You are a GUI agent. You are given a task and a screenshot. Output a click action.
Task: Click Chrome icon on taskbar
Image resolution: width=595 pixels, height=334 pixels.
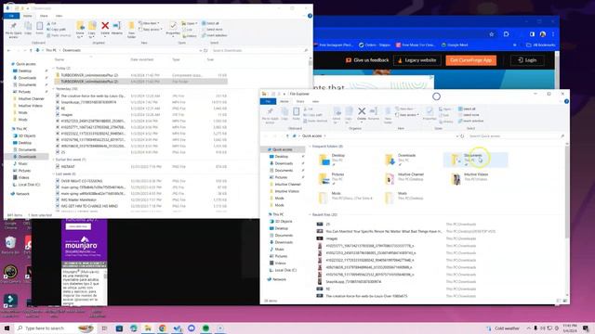[163, 328]
